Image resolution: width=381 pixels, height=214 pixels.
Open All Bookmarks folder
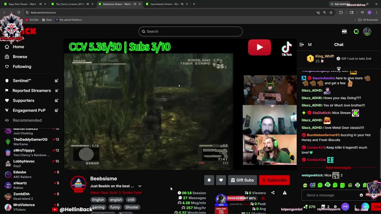368,20
